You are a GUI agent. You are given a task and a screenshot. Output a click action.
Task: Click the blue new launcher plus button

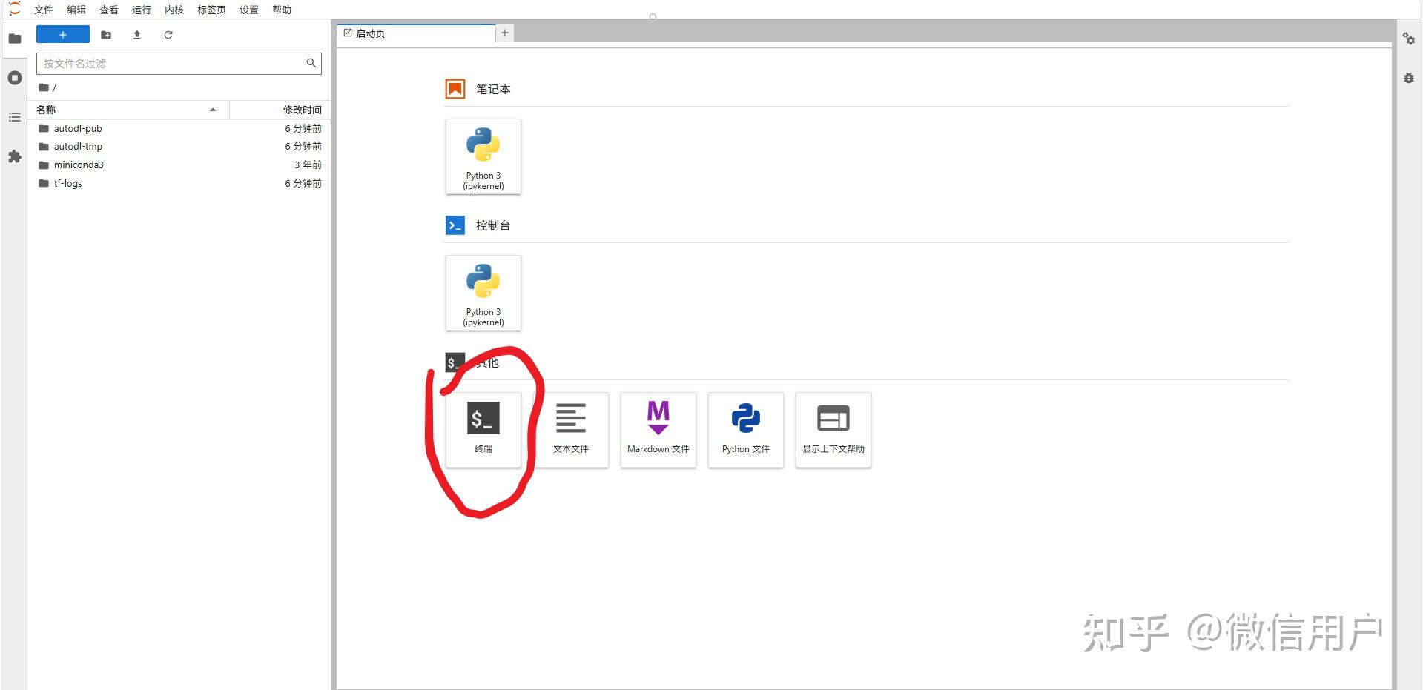63,35
